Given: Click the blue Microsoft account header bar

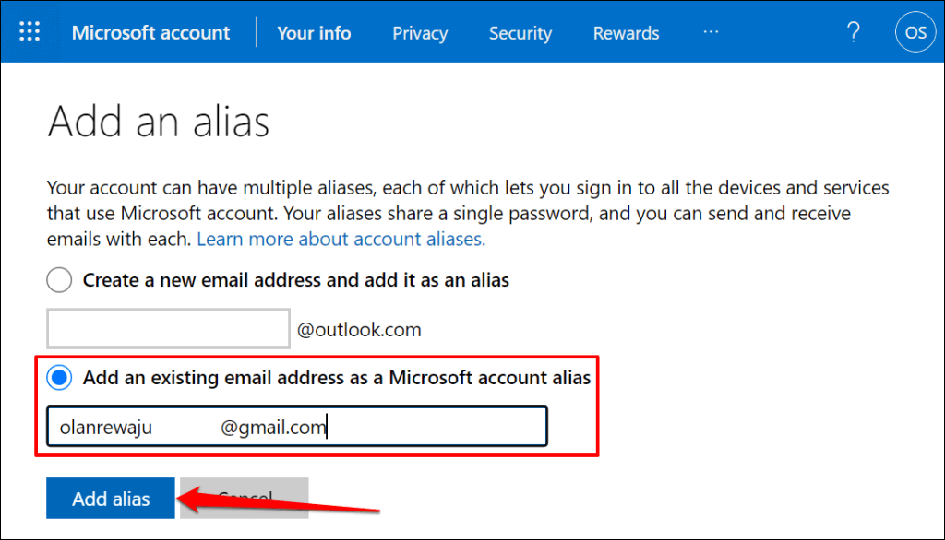Looking at the screenshot, I should point(472,31).
